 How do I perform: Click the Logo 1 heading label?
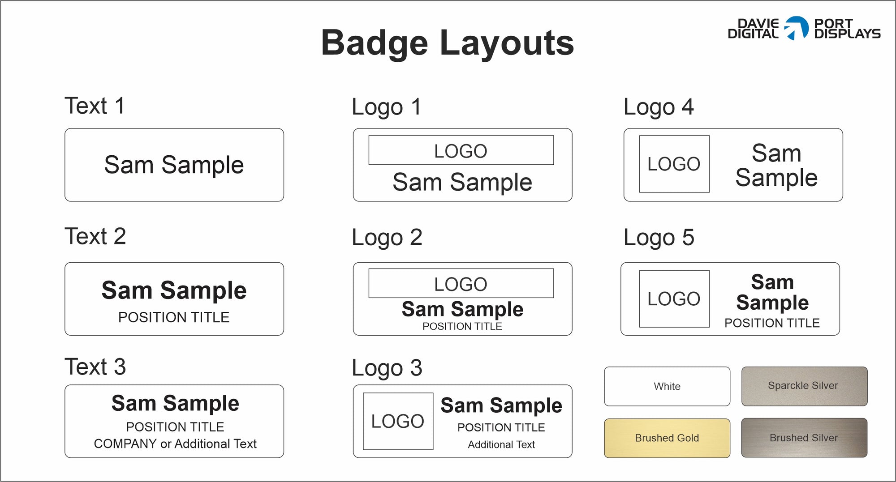pyautogui.click(x=387, y=107)
